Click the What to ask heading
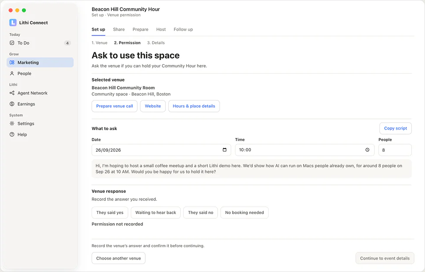 104,128
